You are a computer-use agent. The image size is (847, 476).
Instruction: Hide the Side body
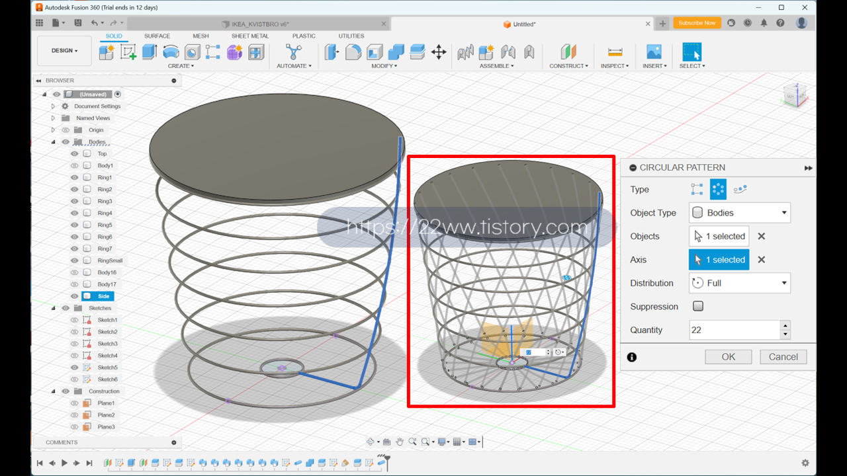pos(74,296)
